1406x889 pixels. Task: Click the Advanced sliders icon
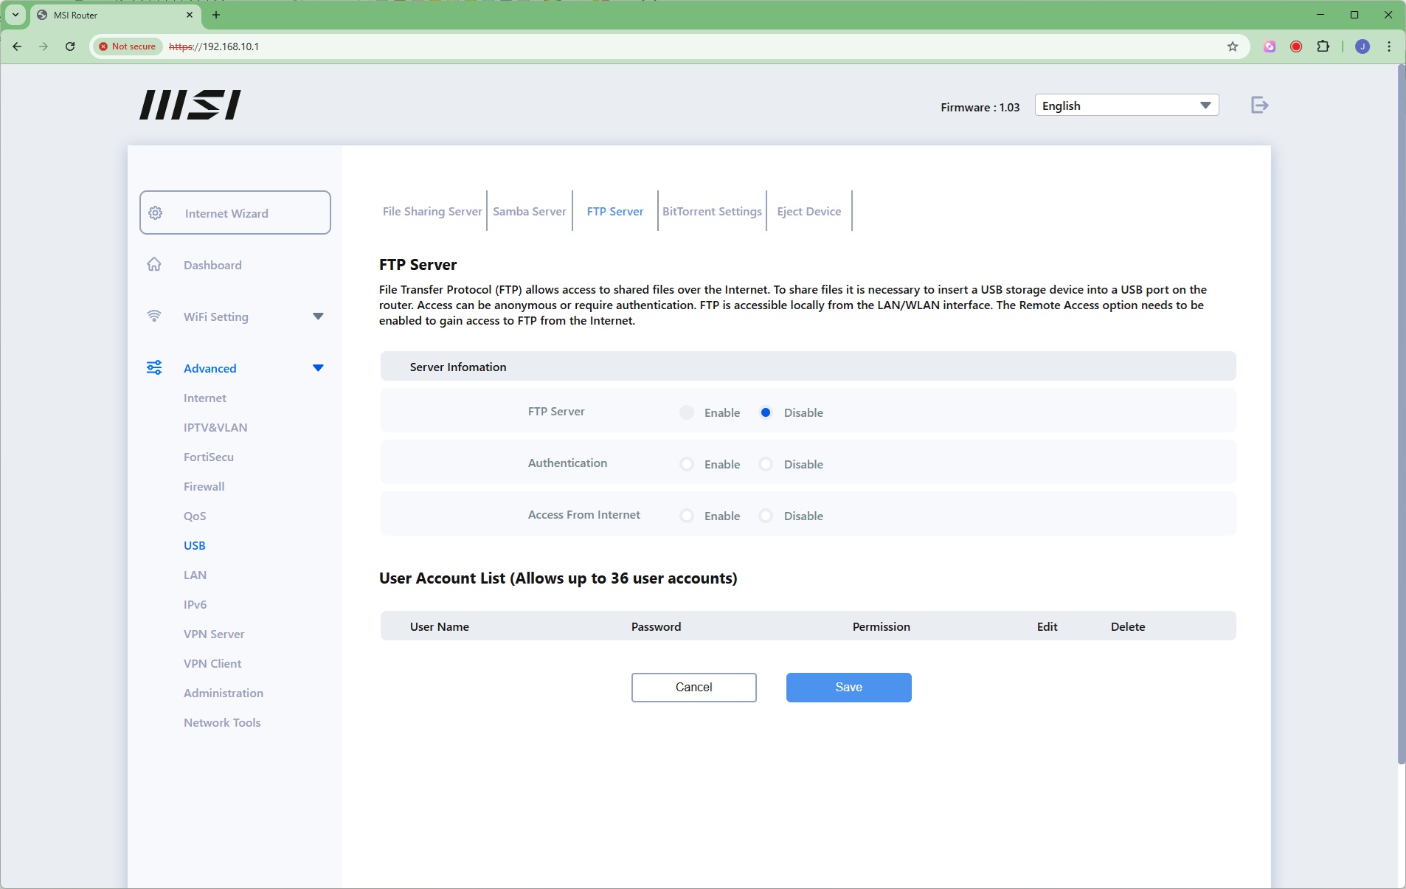(x=154, y=367)
